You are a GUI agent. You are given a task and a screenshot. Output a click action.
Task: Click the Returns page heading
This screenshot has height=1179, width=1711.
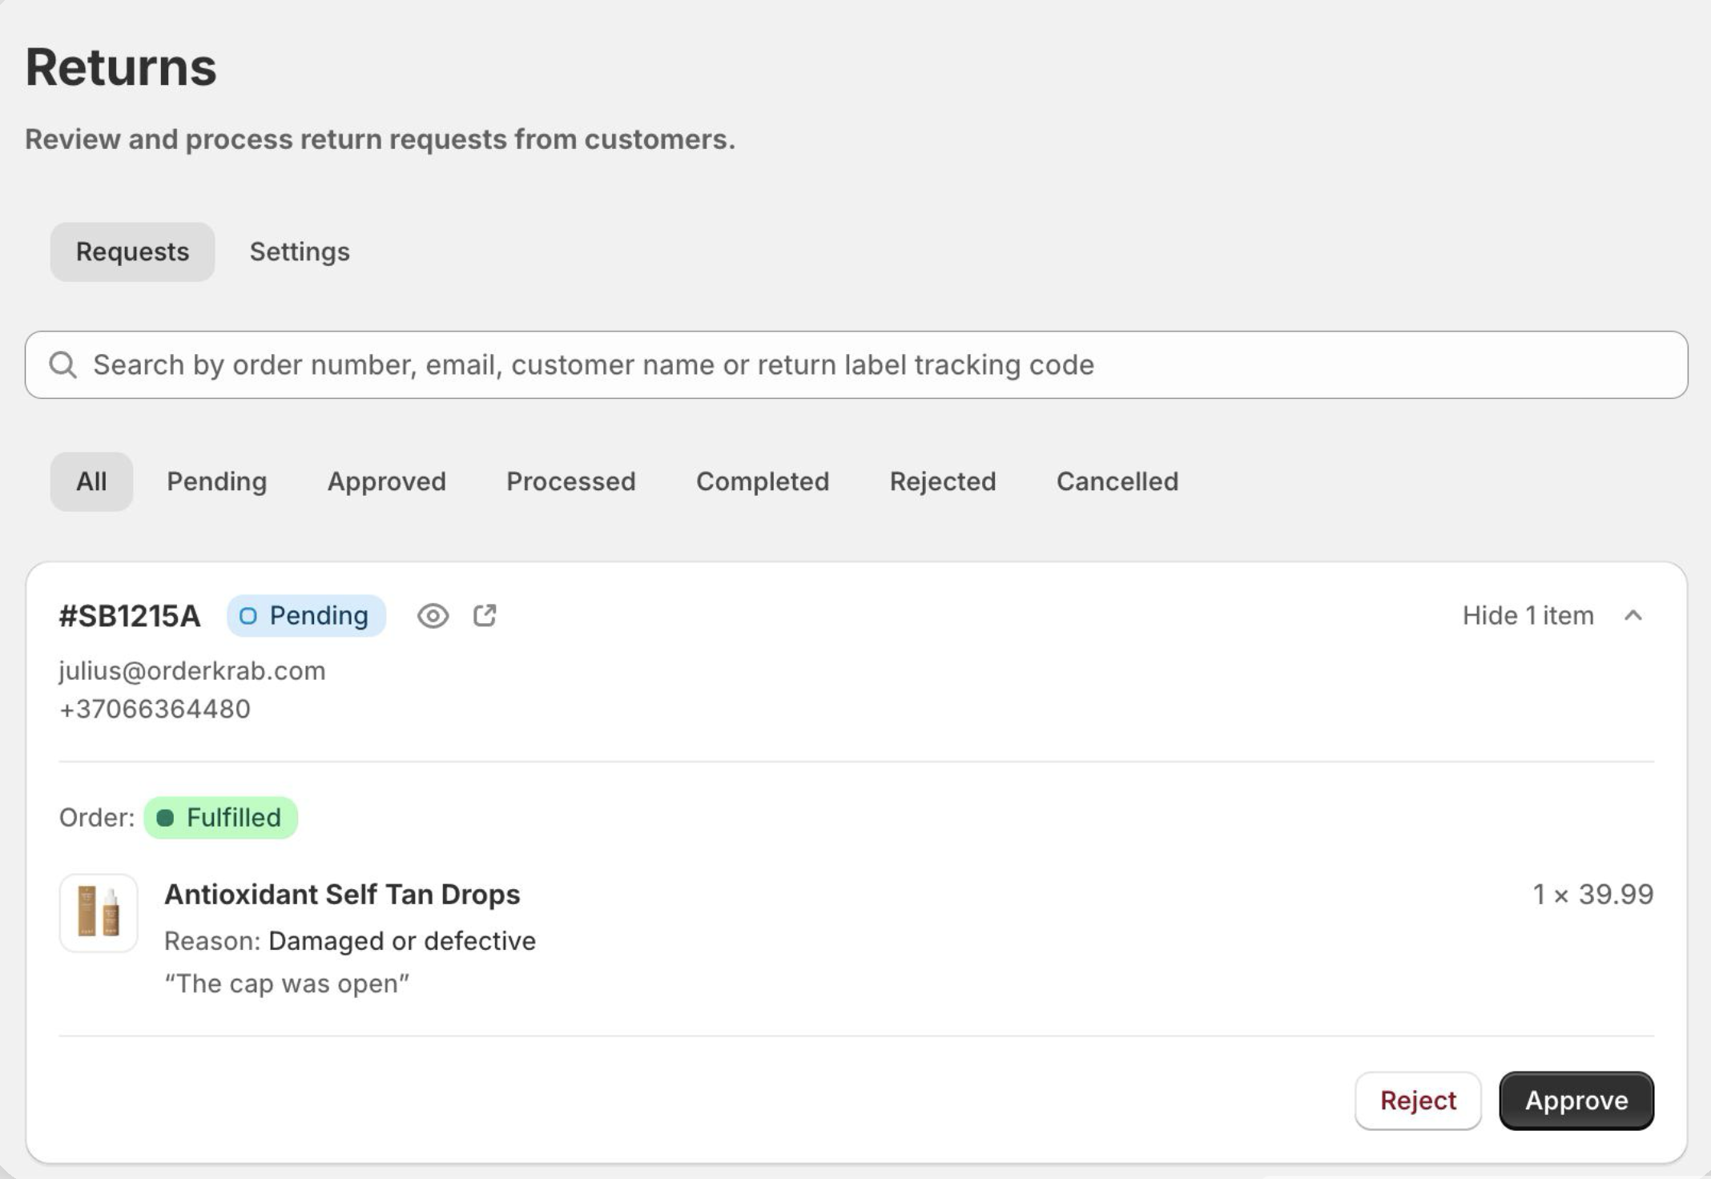coord(121,66)
